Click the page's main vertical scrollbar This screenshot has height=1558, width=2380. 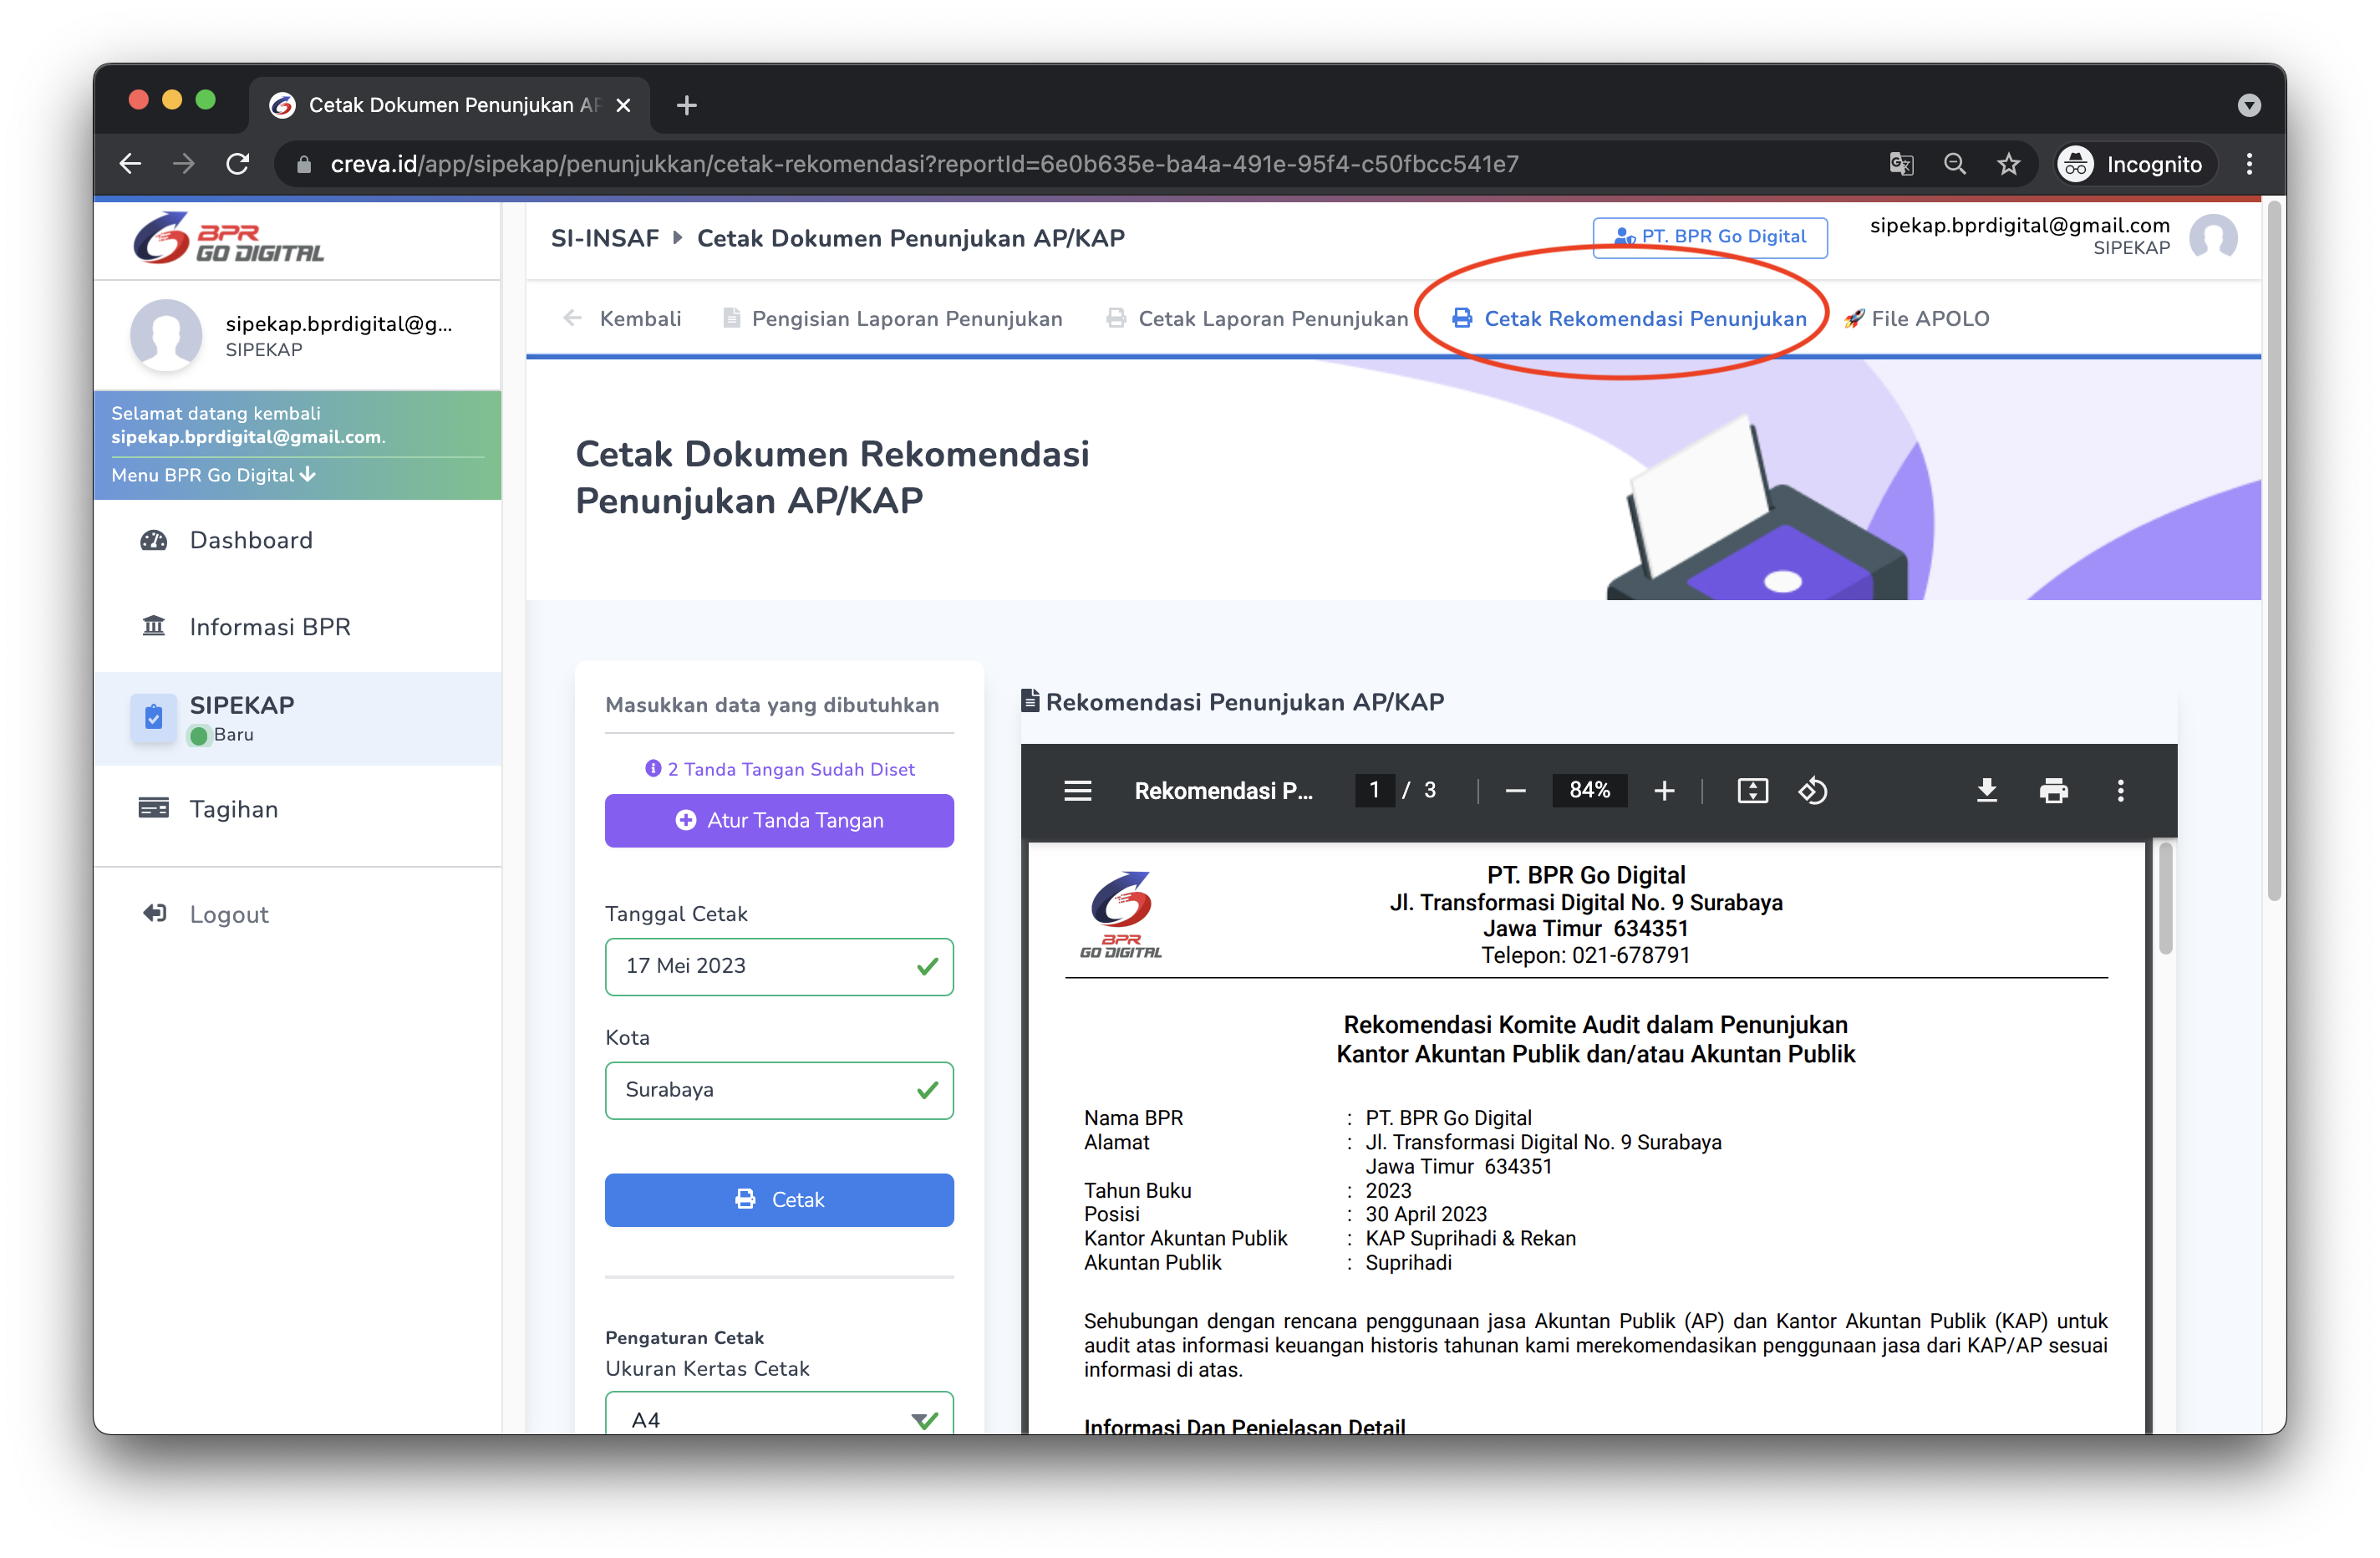point(2274,550)
